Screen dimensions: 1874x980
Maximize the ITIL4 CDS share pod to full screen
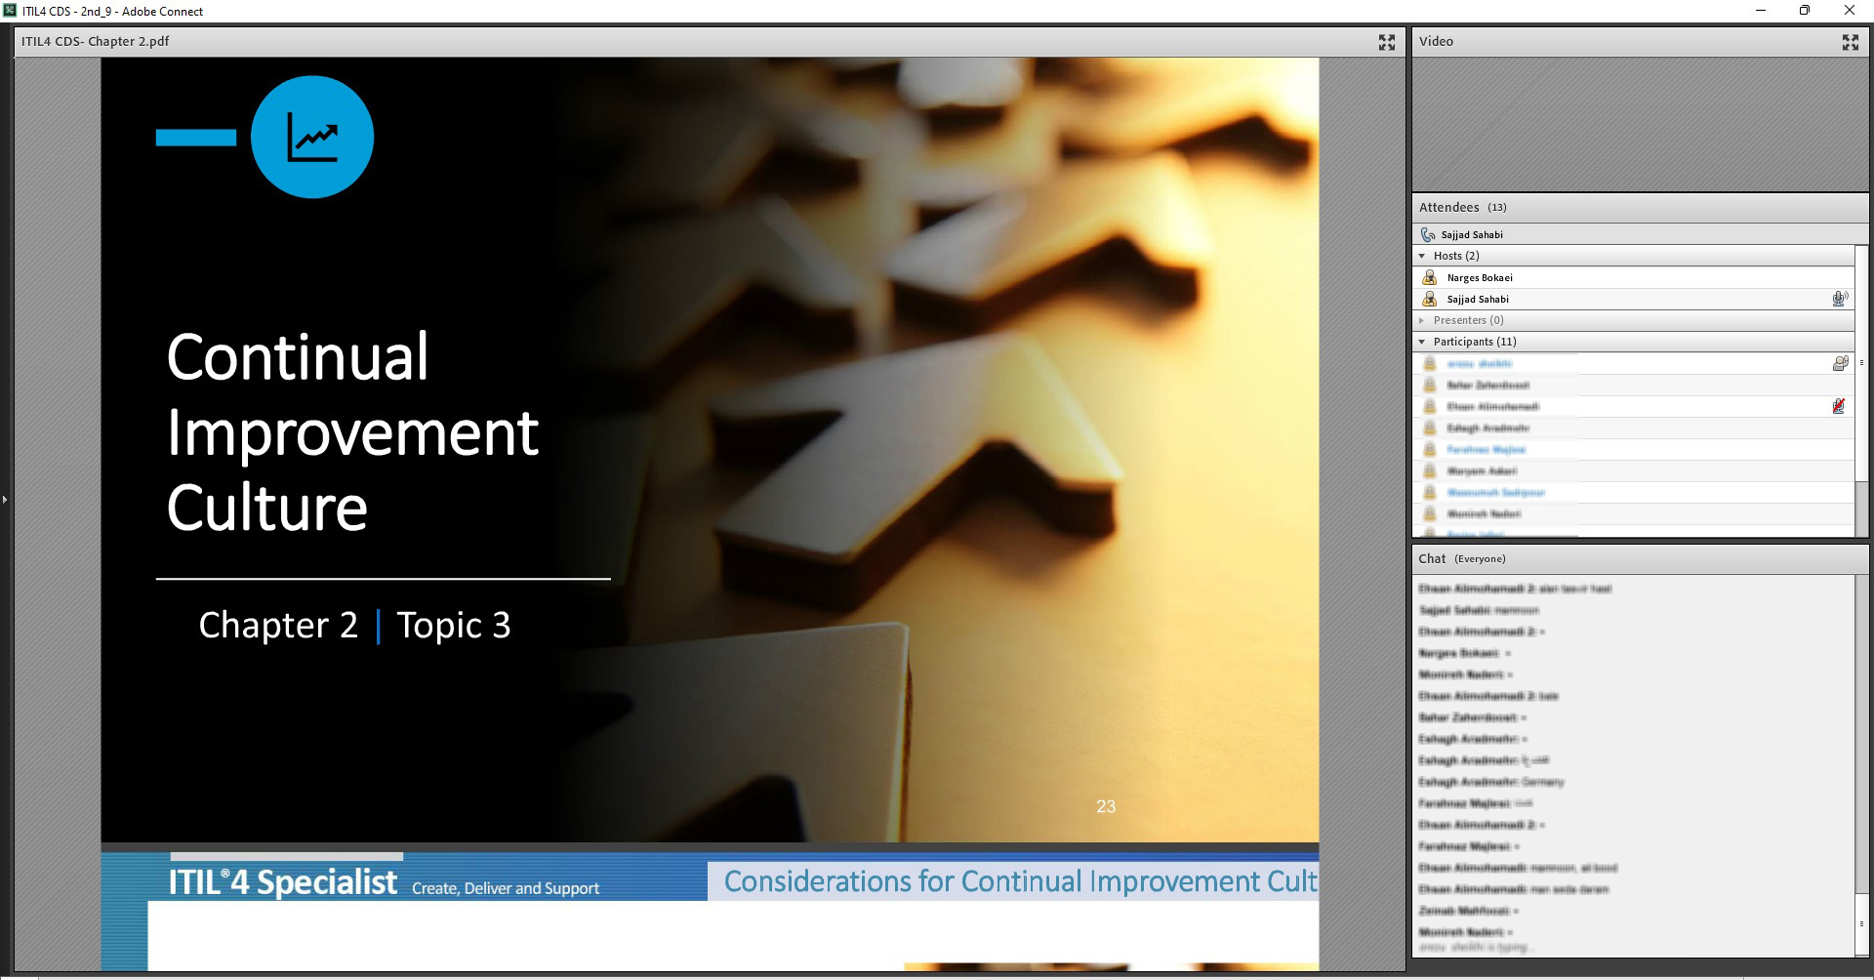[x=1386, y=42]
